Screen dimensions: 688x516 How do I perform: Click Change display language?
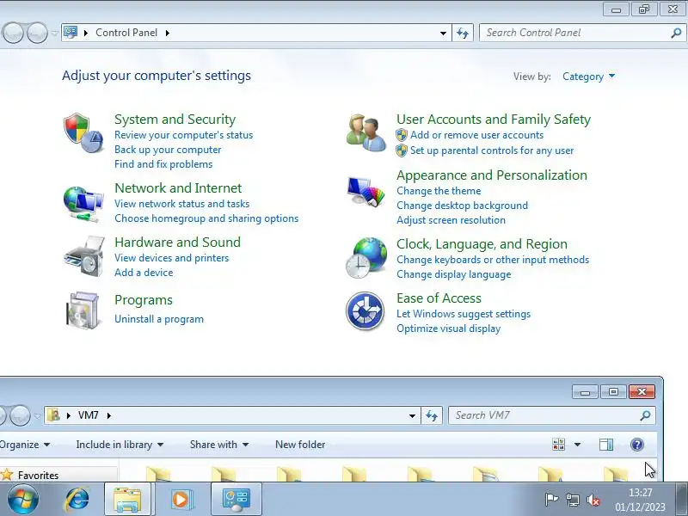pos(454,273)
